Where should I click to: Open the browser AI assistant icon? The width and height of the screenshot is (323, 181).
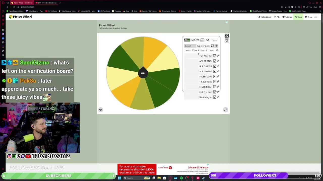(316, 7)
